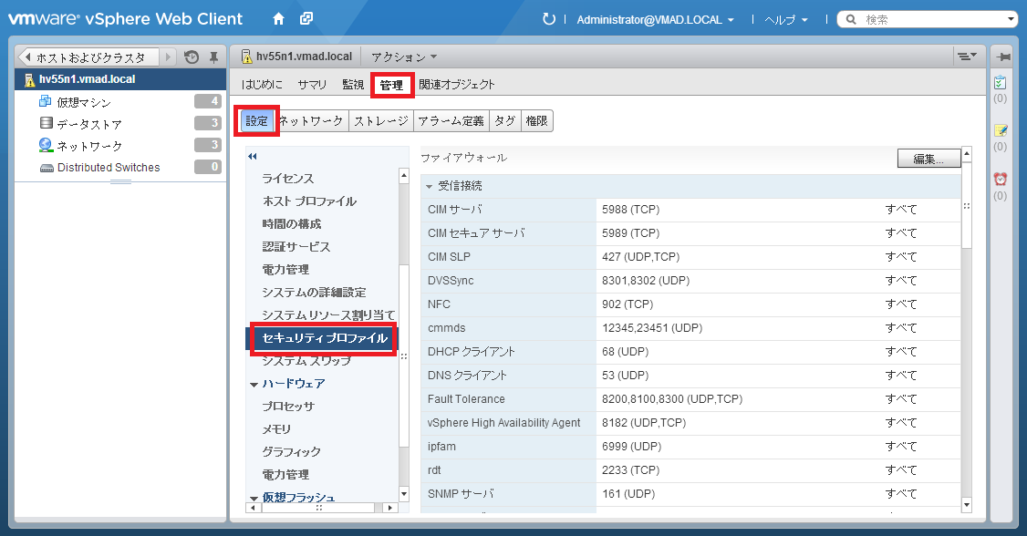Collapse the 受信接続 section
Image resolution: width=1027 pixels, height=536 pixels.
pos(429,187)
